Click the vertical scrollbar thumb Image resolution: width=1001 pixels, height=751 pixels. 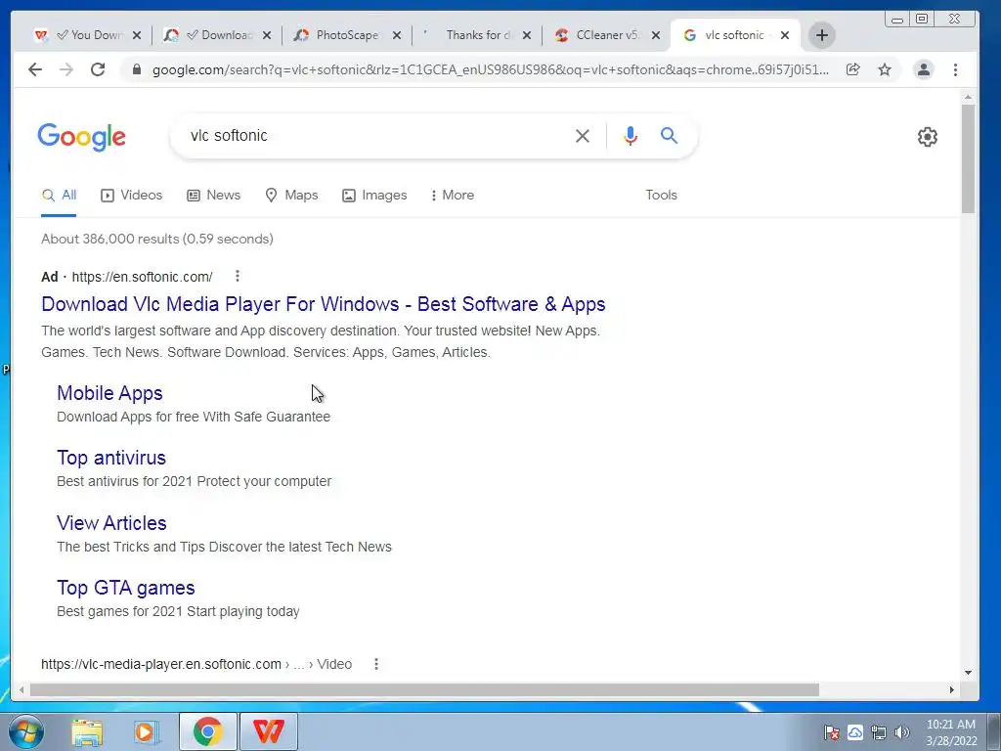coord(968,158)
